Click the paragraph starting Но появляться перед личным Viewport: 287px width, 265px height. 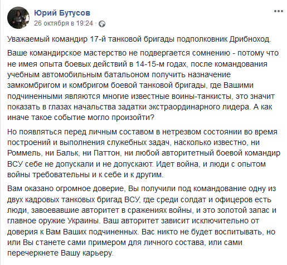coord(144,153)
